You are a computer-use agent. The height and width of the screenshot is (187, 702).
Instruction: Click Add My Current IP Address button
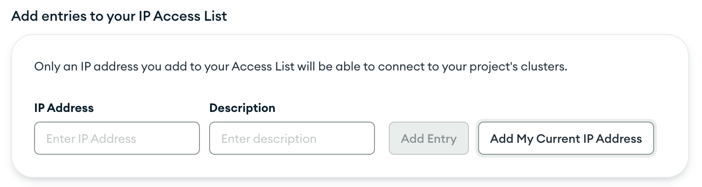click(x=566, y=138)
